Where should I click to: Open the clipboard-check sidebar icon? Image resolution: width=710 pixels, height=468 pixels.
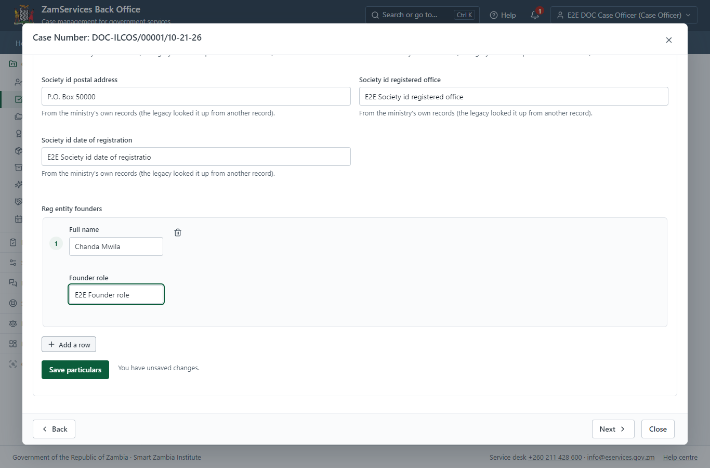pyautogui.click(x=13, y=242)
